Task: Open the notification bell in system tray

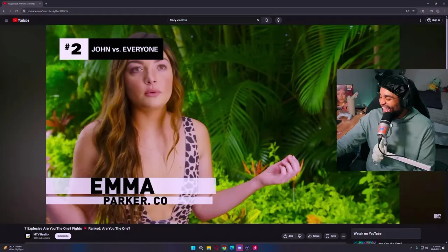Action: 443,248
